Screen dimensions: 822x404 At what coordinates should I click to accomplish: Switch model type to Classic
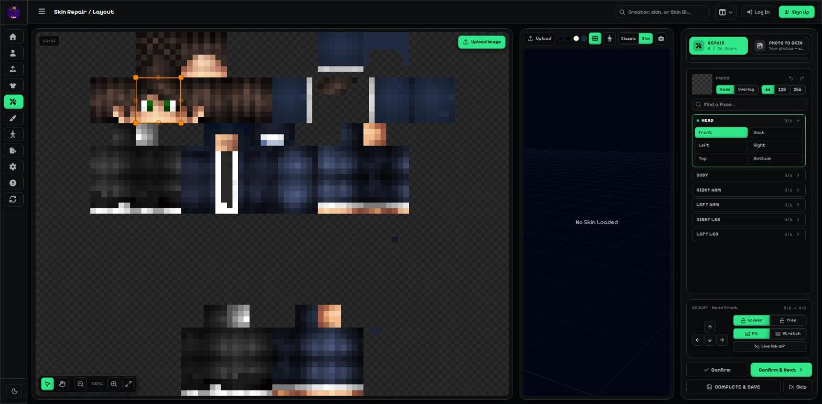628,38
